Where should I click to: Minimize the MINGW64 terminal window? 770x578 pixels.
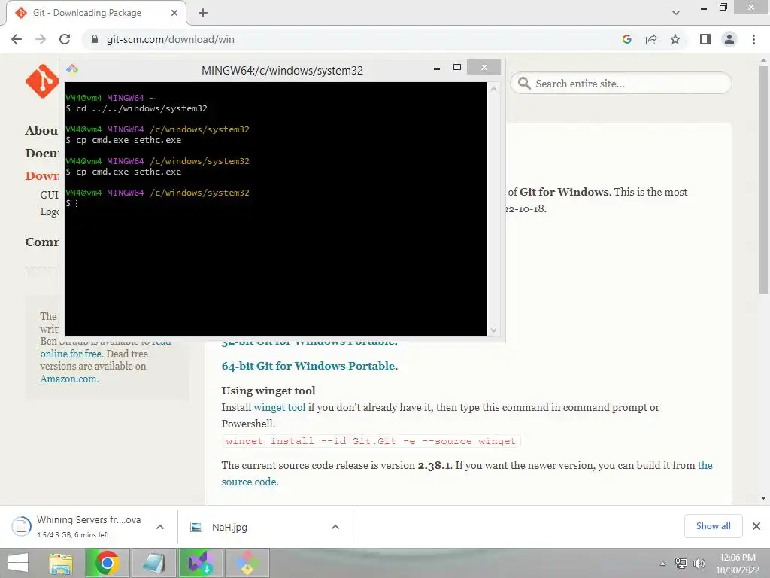[437, 68]
